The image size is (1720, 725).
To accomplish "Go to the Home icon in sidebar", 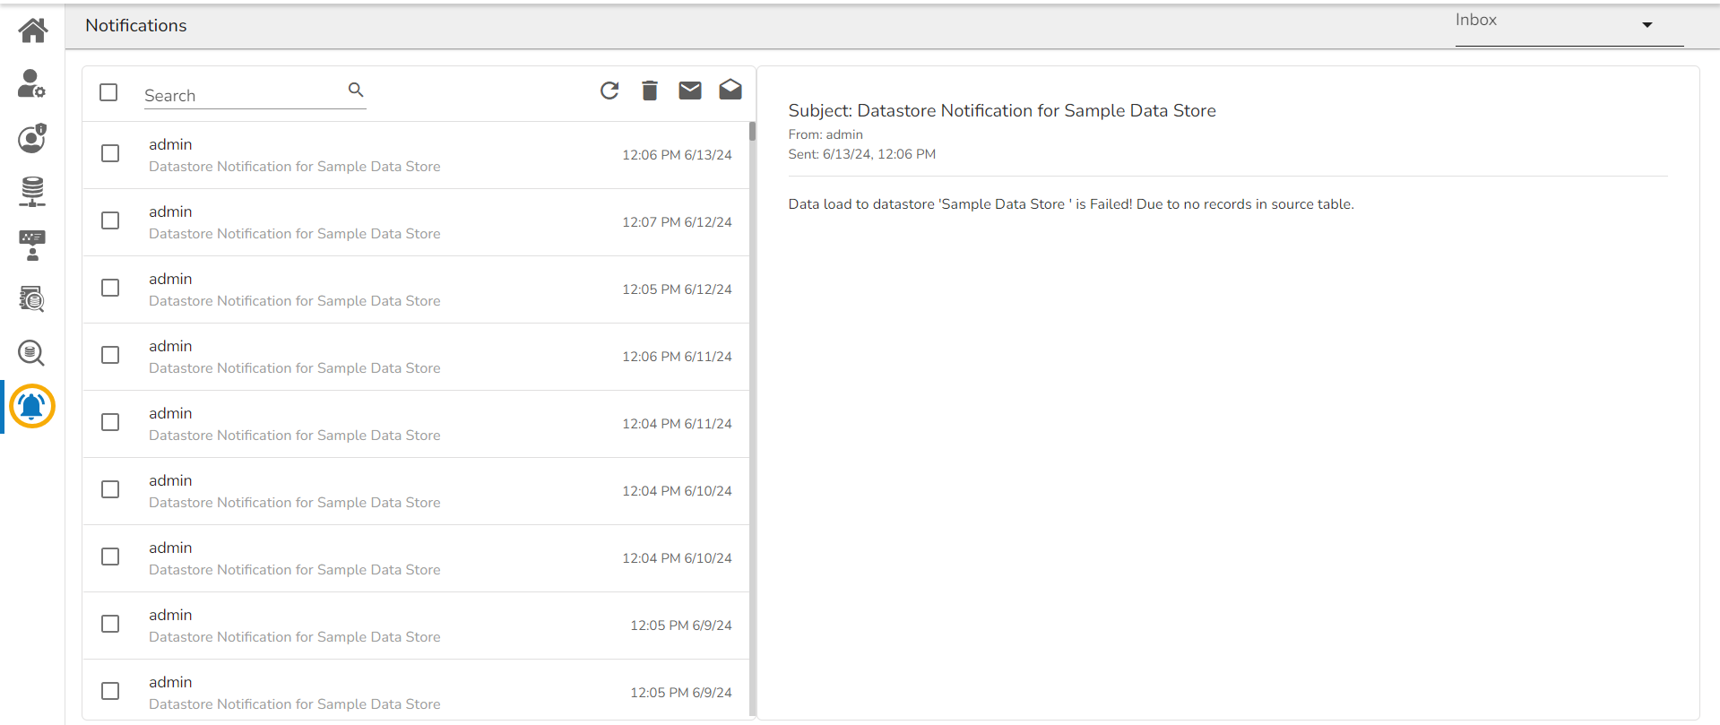I will [33, 30].
